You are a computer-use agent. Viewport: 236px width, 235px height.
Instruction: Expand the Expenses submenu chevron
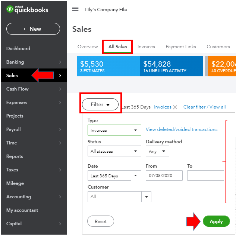pyautogui.click(x=60, y=103)
